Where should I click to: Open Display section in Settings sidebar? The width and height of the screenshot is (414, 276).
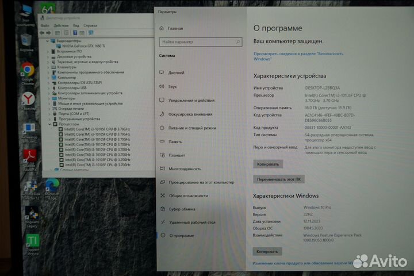[x=177, y=72]
